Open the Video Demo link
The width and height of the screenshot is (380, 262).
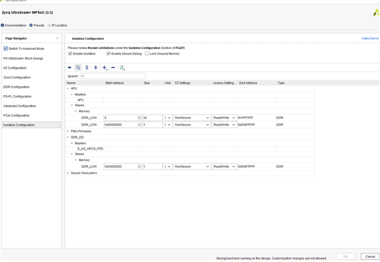pyautogui.click(x=370, y=38)
